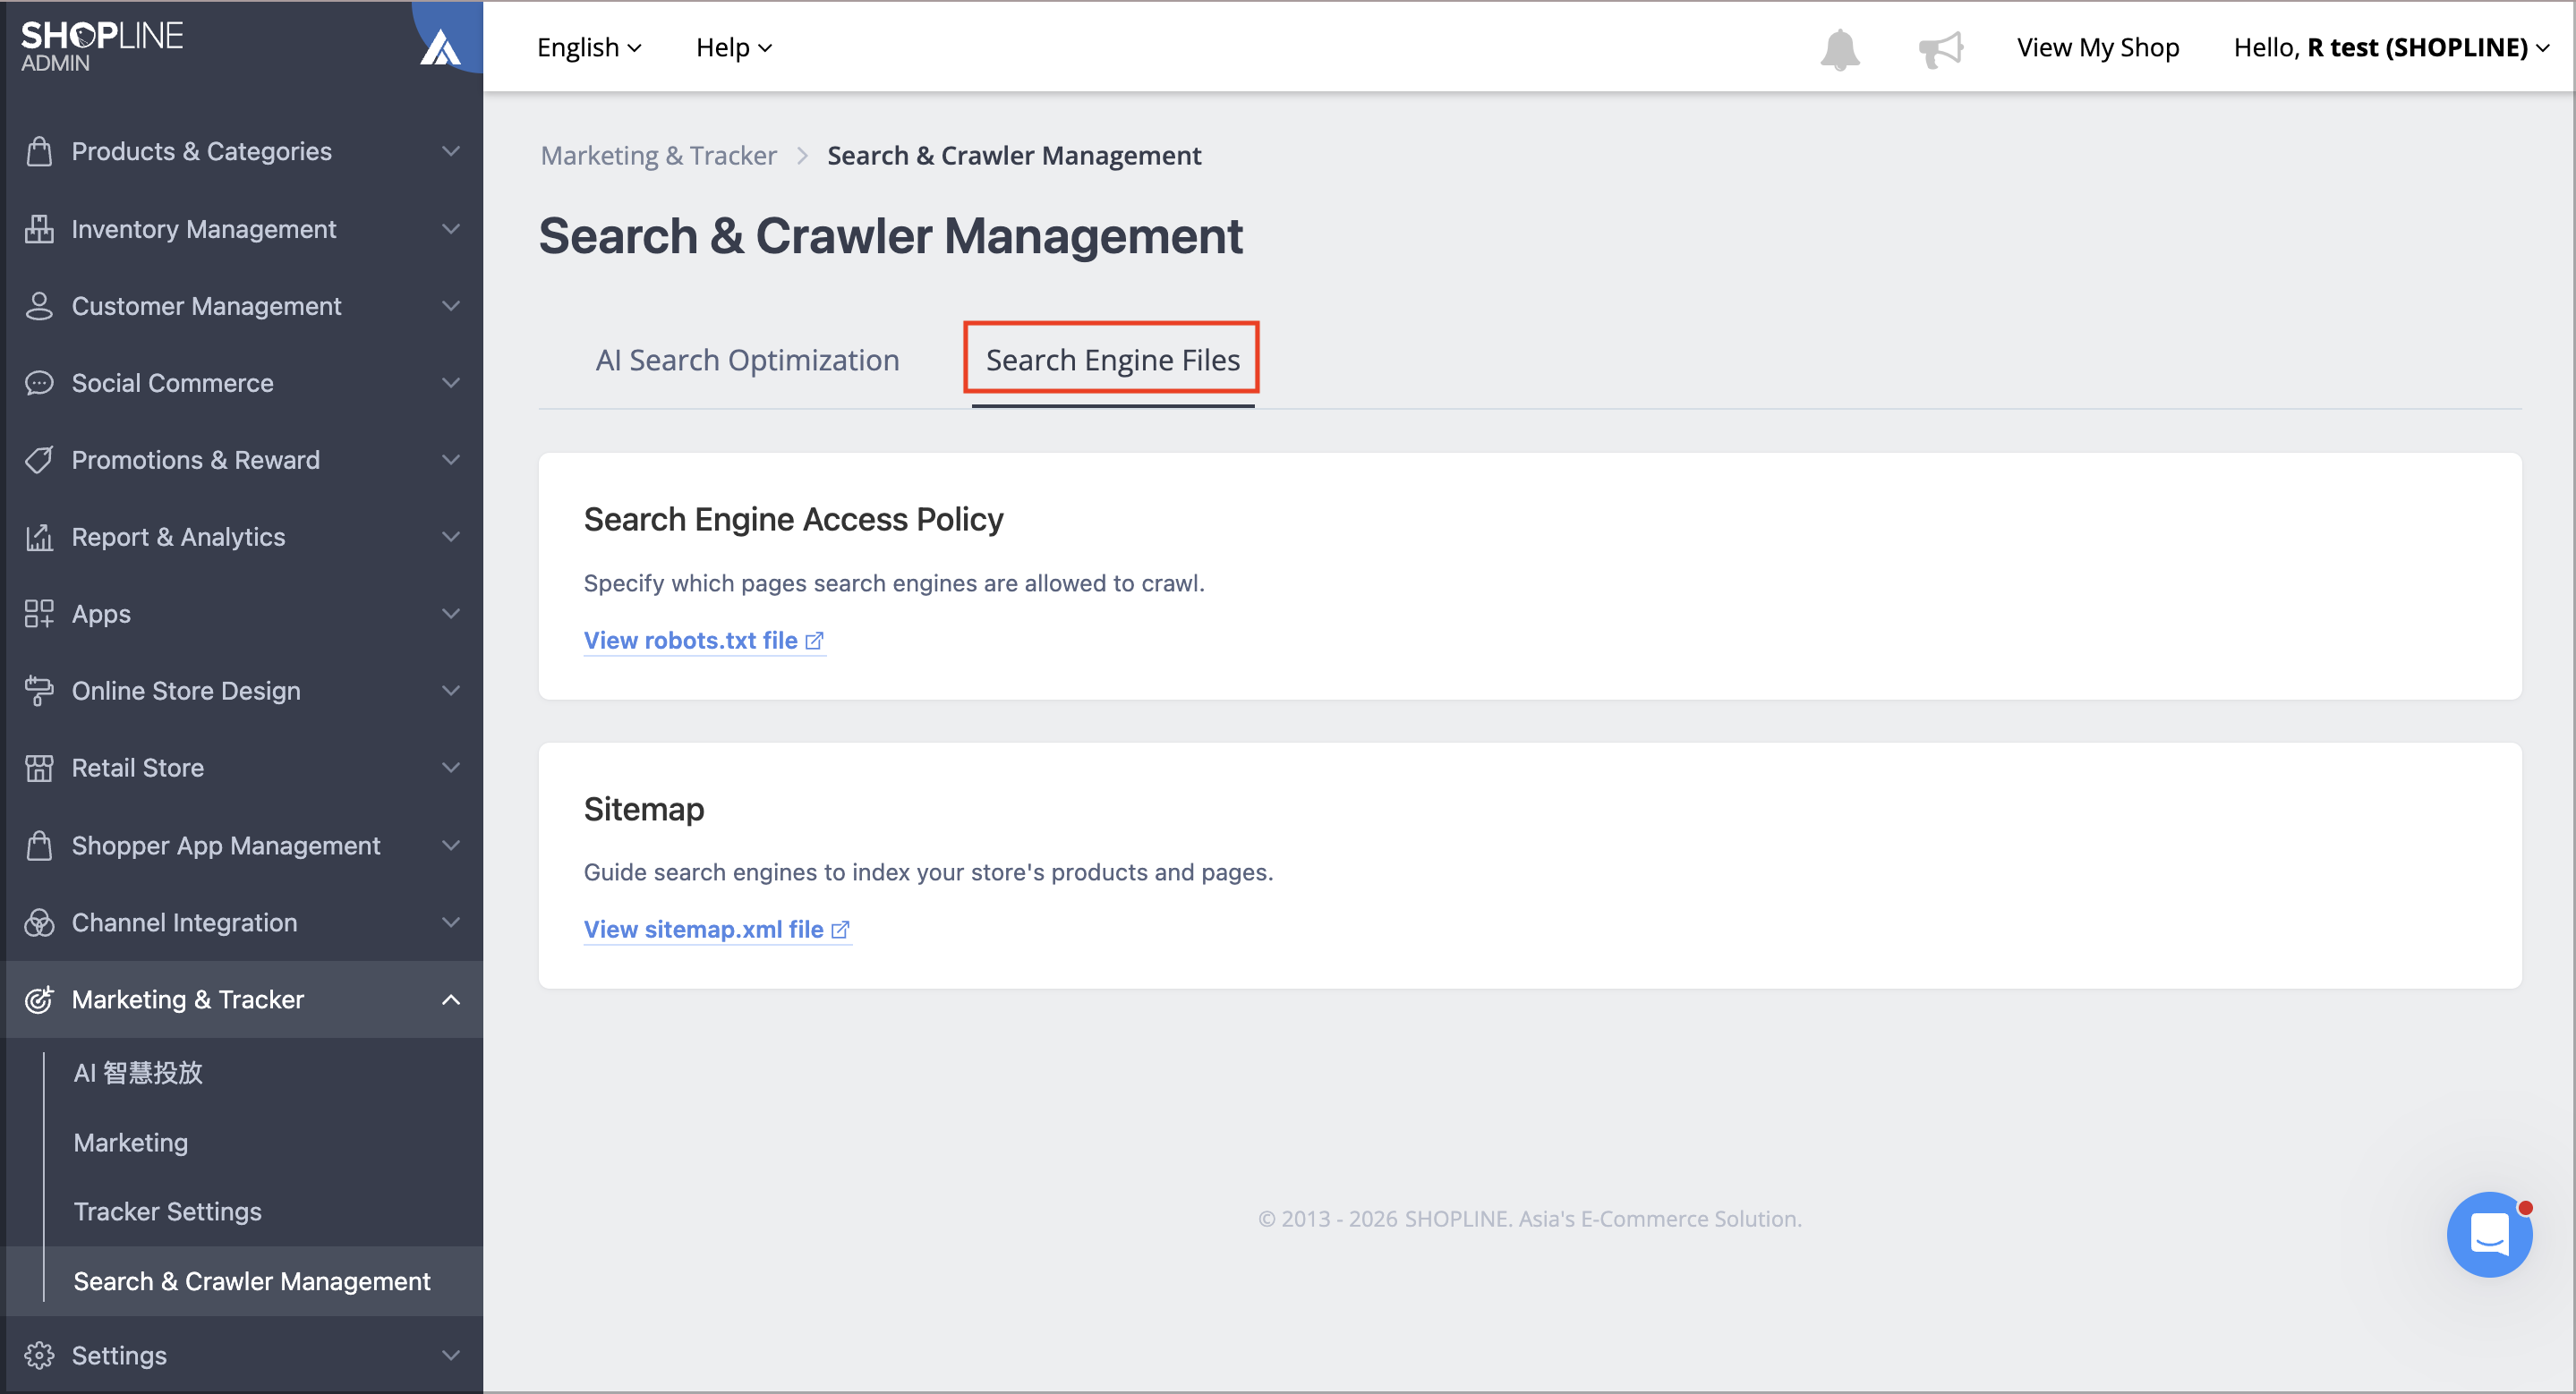Open the chat support bubble

pyautogui.click(x=2489, y=1234)
